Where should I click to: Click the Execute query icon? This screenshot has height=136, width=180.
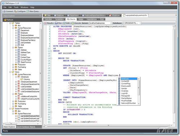click(73, 23)
